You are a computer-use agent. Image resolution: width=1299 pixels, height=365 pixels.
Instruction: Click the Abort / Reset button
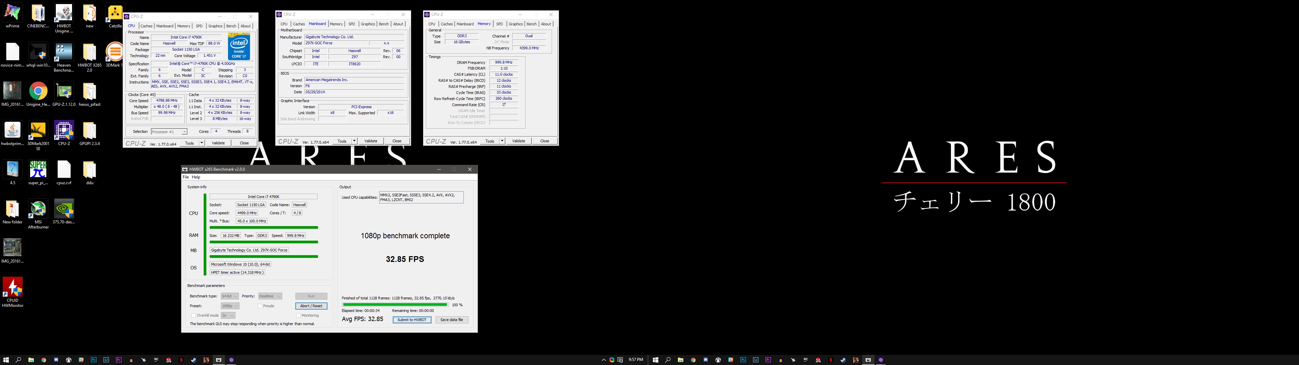pos(311,306)
